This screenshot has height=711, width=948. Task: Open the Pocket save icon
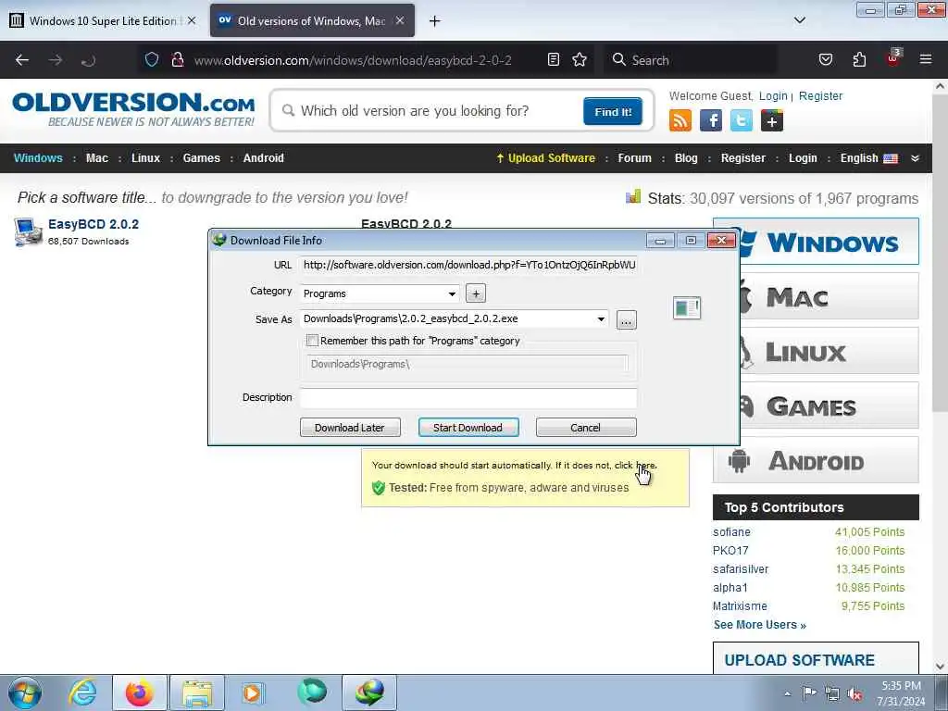825,59
